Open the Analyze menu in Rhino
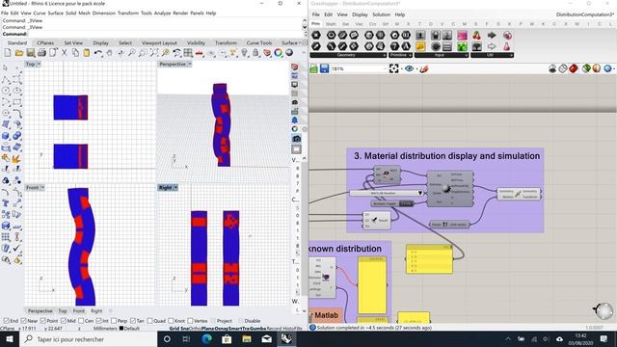 coord(162,13)
